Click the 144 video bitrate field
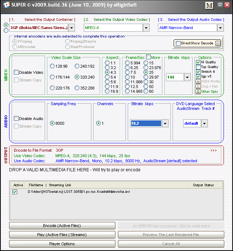Image resolution: width=233 pixels, height=251 pixels. (175, 77)
